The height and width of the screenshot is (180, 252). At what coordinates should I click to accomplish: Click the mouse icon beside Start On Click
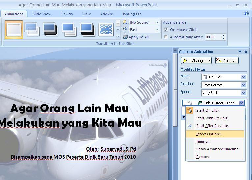pos(190,110)
